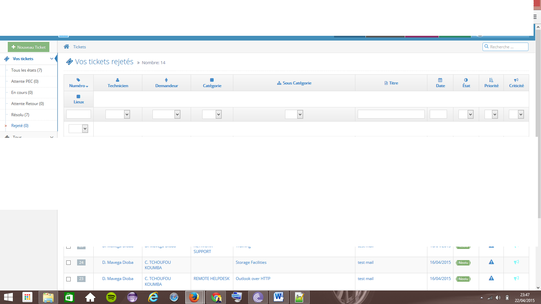Click the criticité megaphone icon in ticket 23 row
The width and height of the screenshot is (541, 304).
[x=516, y=278]
